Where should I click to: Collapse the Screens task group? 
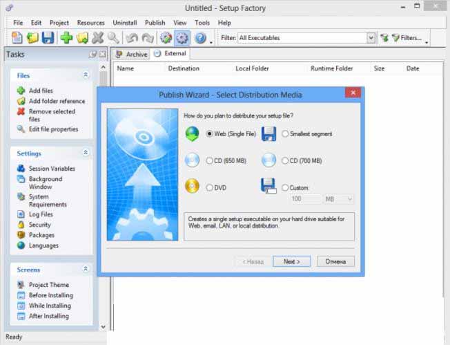(x=86, y=269)
